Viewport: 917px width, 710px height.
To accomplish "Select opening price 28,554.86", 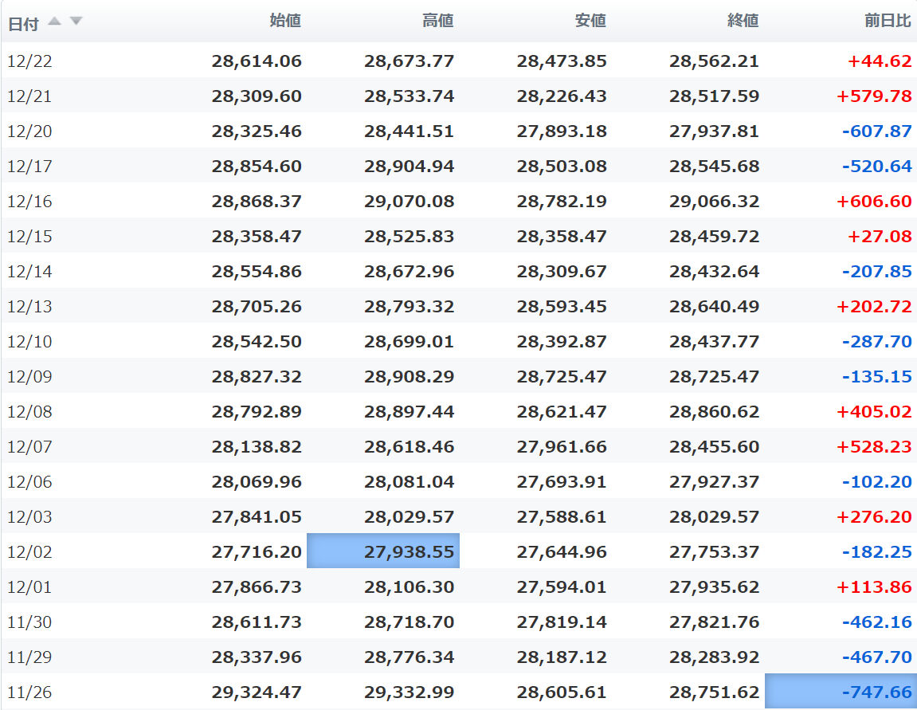I will tap(257, 272).
